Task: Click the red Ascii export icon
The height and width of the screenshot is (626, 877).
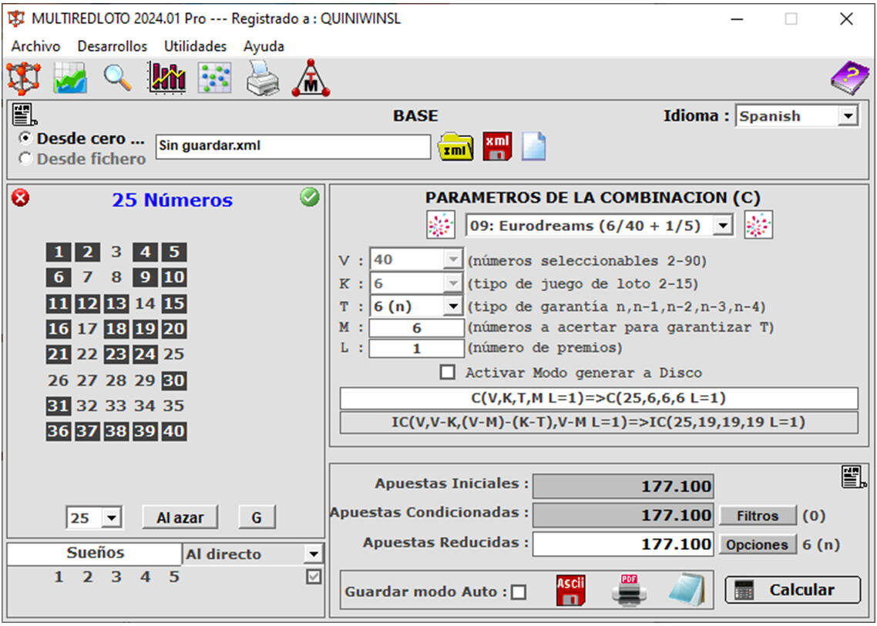Action: (571, 591)
